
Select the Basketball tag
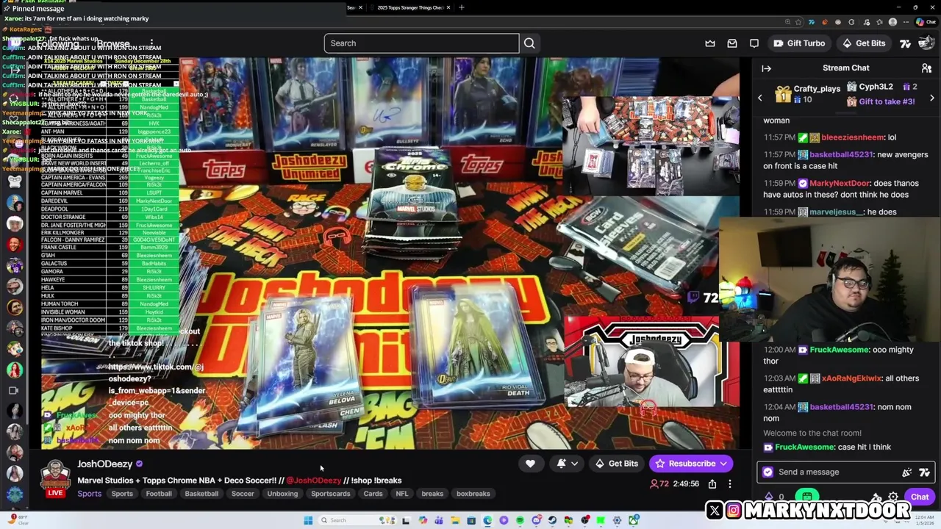(x=201, y=494)
